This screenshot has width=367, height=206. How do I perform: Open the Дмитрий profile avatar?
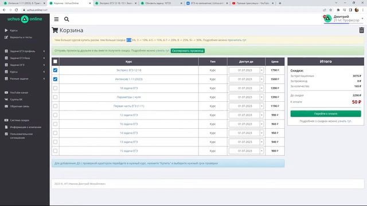point(327,18)
